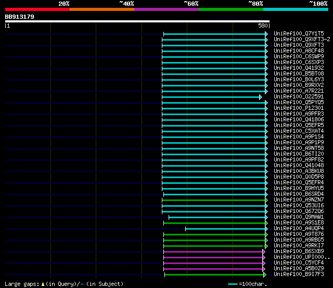Click the red 20% identity legend segment
Image resolution: width=333 pixels, height=288 pixels.
pos(37,9)
